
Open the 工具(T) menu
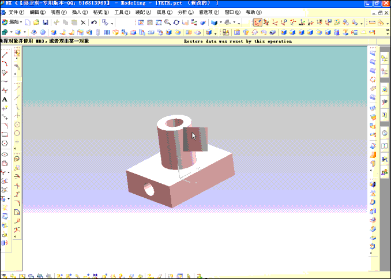point(122,12)
